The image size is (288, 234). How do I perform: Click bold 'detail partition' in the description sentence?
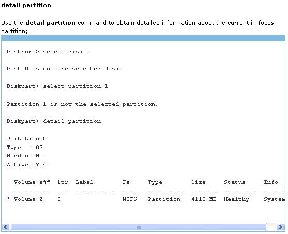pos(50,23)
